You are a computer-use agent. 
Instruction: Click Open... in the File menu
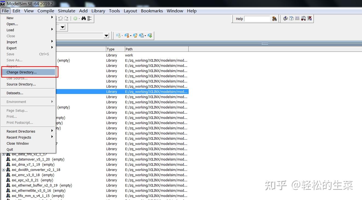pyautogui.click(x=28, y=24)
